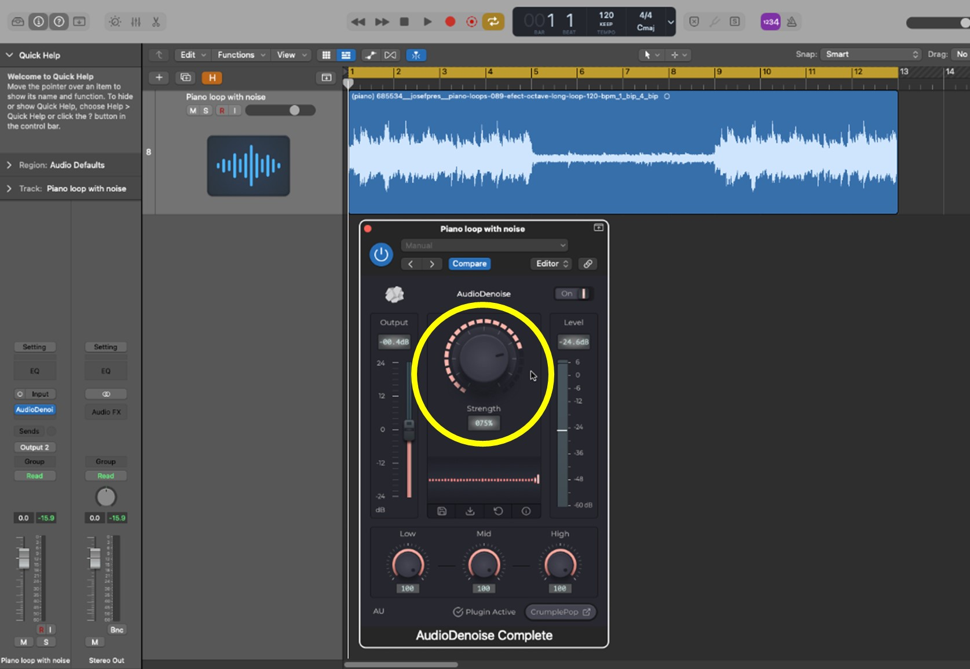Select the piano audio region waveform
The width and height of the screenshot is (970, 669).
point(623,153)
